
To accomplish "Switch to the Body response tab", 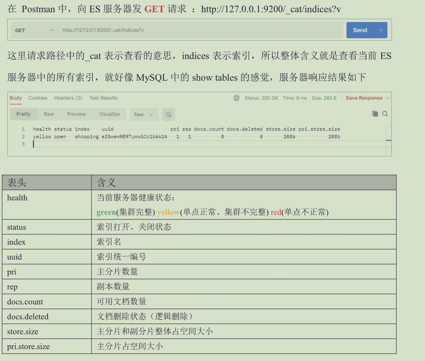I will 16,98.
